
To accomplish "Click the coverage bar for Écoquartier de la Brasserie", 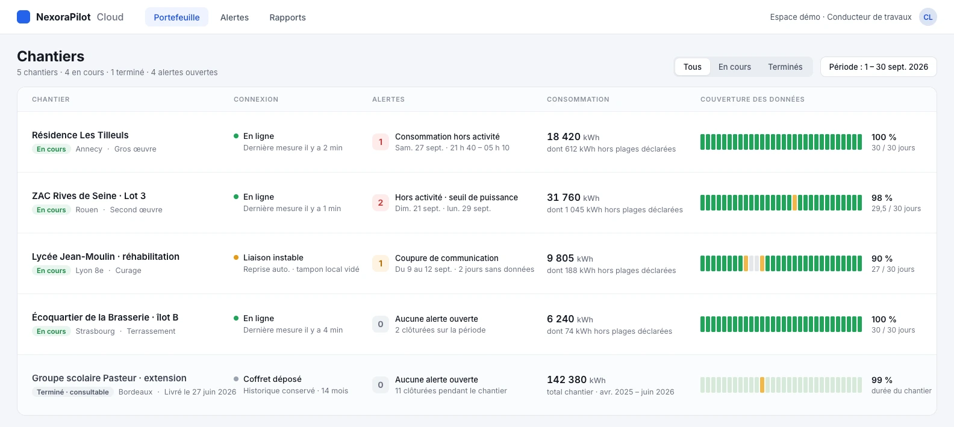I will click(x=781, y=324).
